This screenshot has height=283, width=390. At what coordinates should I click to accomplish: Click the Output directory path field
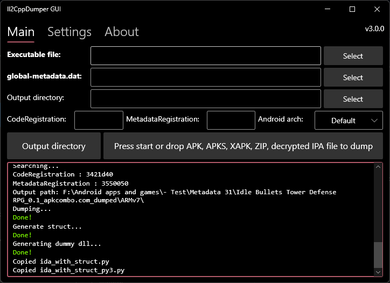(x=206, y=99)
